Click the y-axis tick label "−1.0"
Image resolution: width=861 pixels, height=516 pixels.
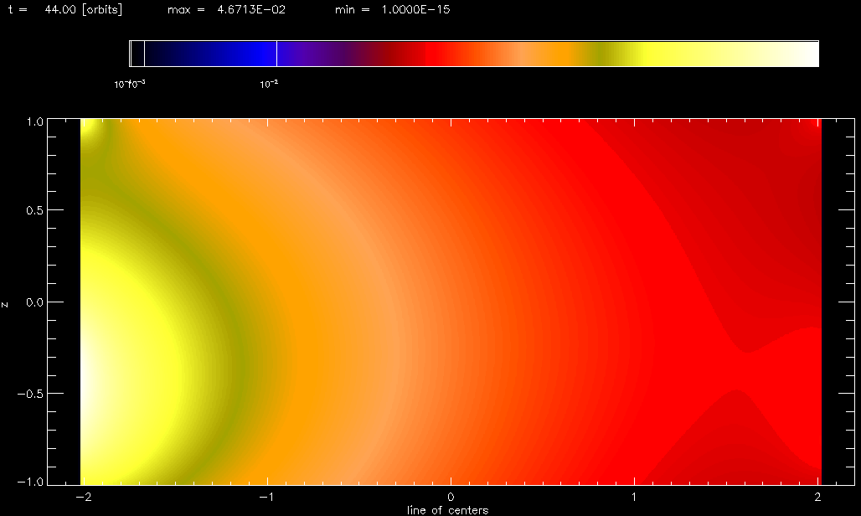pyautogui.click(x=30, y=482)
